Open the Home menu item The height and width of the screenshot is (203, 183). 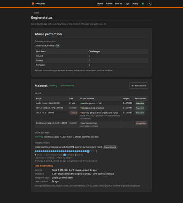coord(100,4)
